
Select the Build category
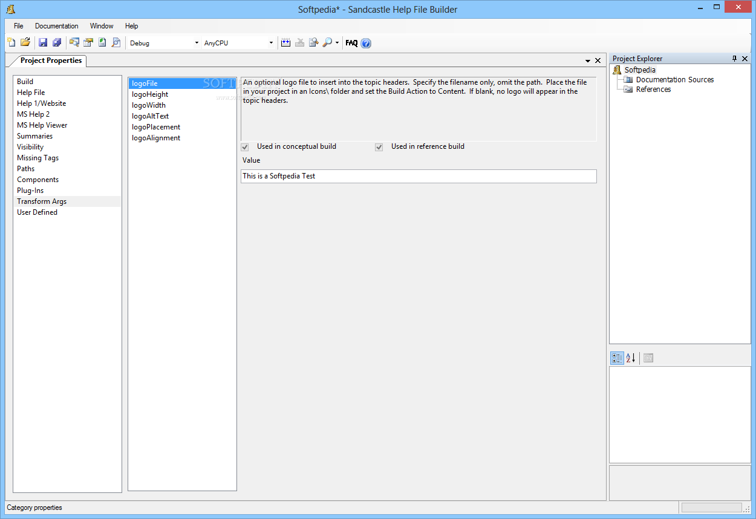[x=67, y=82]
